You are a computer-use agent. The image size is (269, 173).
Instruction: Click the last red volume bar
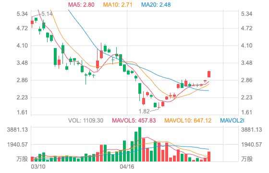209,157
